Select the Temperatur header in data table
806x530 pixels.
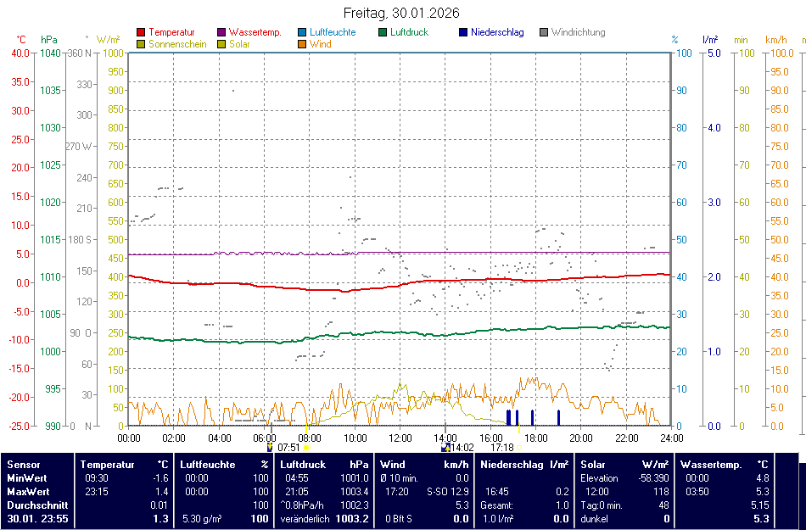pyautogui.click(x=108, y=465)
